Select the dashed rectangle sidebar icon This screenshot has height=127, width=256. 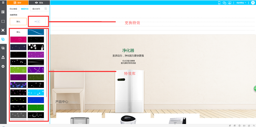(3, 22)
